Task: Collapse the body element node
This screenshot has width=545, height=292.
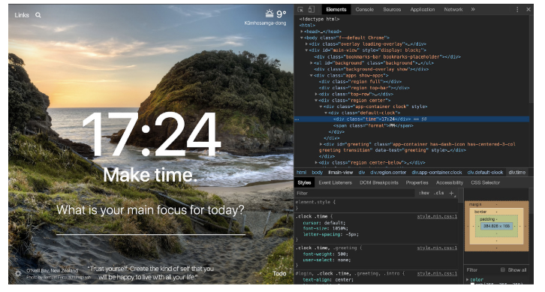Action: (x=302, y=38)
